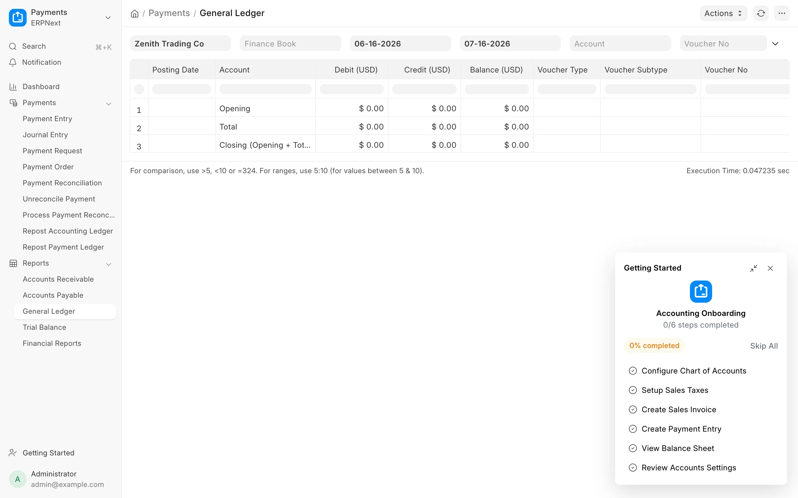Toggle the Configure Chart of Accounts step circle
This screenshot has width=798, height=498.
pyautogui.click(x=633, y=371)
